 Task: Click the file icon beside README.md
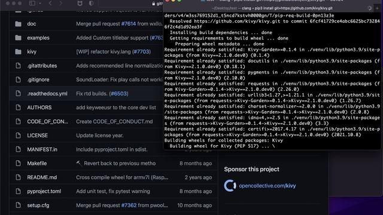click(x=19, y=177)
